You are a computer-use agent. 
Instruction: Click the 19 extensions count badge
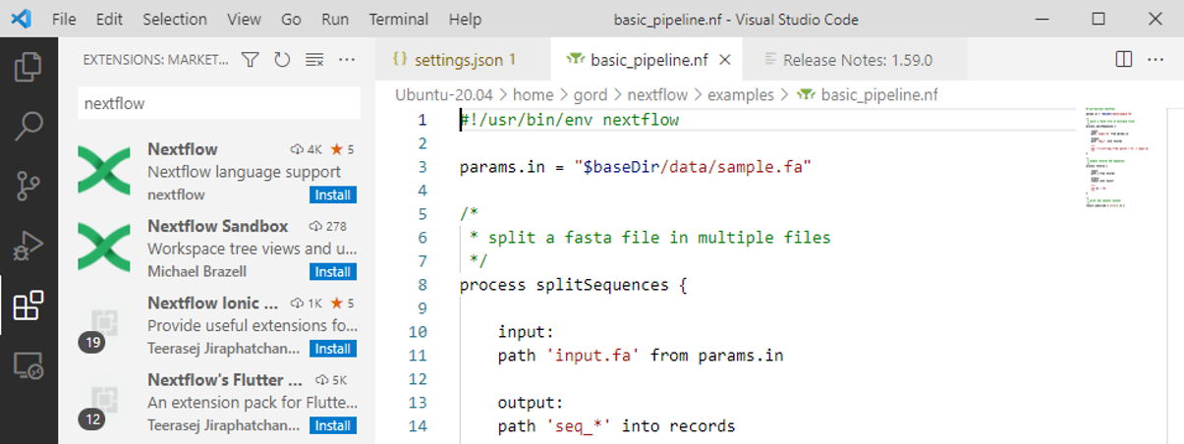[92, 343]
